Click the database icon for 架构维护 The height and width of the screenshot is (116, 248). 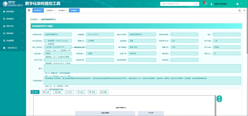(x=4, y=33)
